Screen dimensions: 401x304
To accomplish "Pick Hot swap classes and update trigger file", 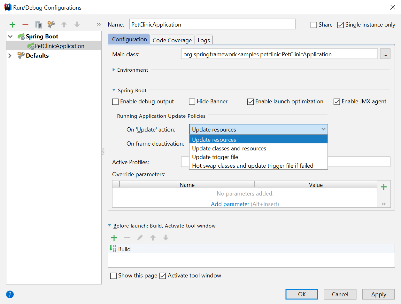I will pyautogui.click(x=258, y=166).
